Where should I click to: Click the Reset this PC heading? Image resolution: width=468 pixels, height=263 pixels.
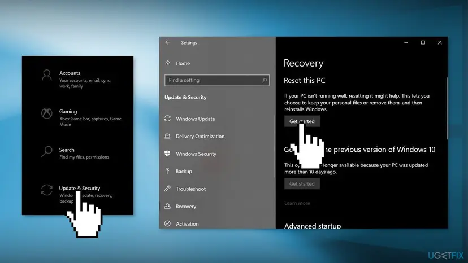coord(304,81)
